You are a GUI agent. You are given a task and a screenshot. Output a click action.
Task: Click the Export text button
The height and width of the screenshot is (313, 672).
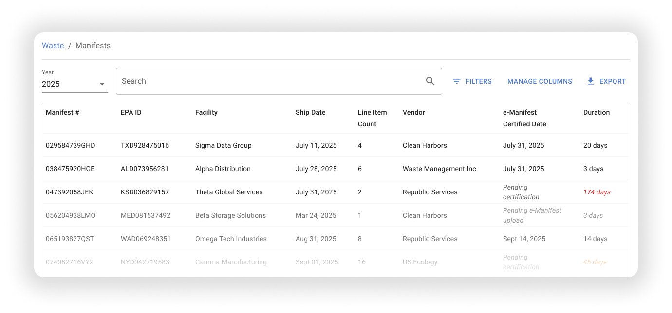612,81
